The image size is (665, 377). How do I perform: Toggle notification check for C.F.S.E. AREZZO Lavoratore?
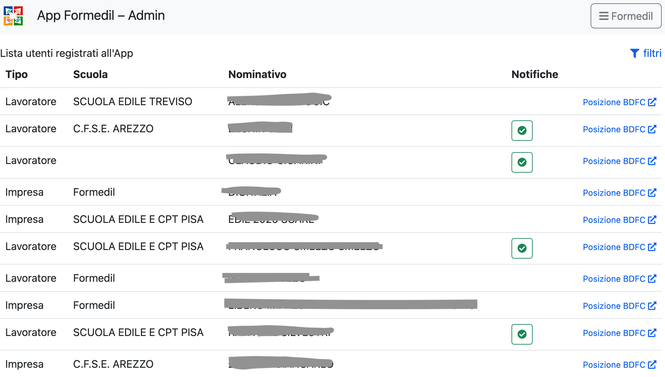point(522,131)
